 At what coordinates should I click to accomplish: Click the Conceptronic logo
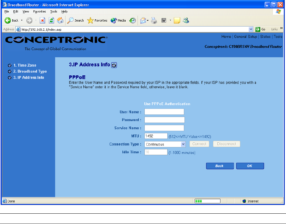point(56,43)
